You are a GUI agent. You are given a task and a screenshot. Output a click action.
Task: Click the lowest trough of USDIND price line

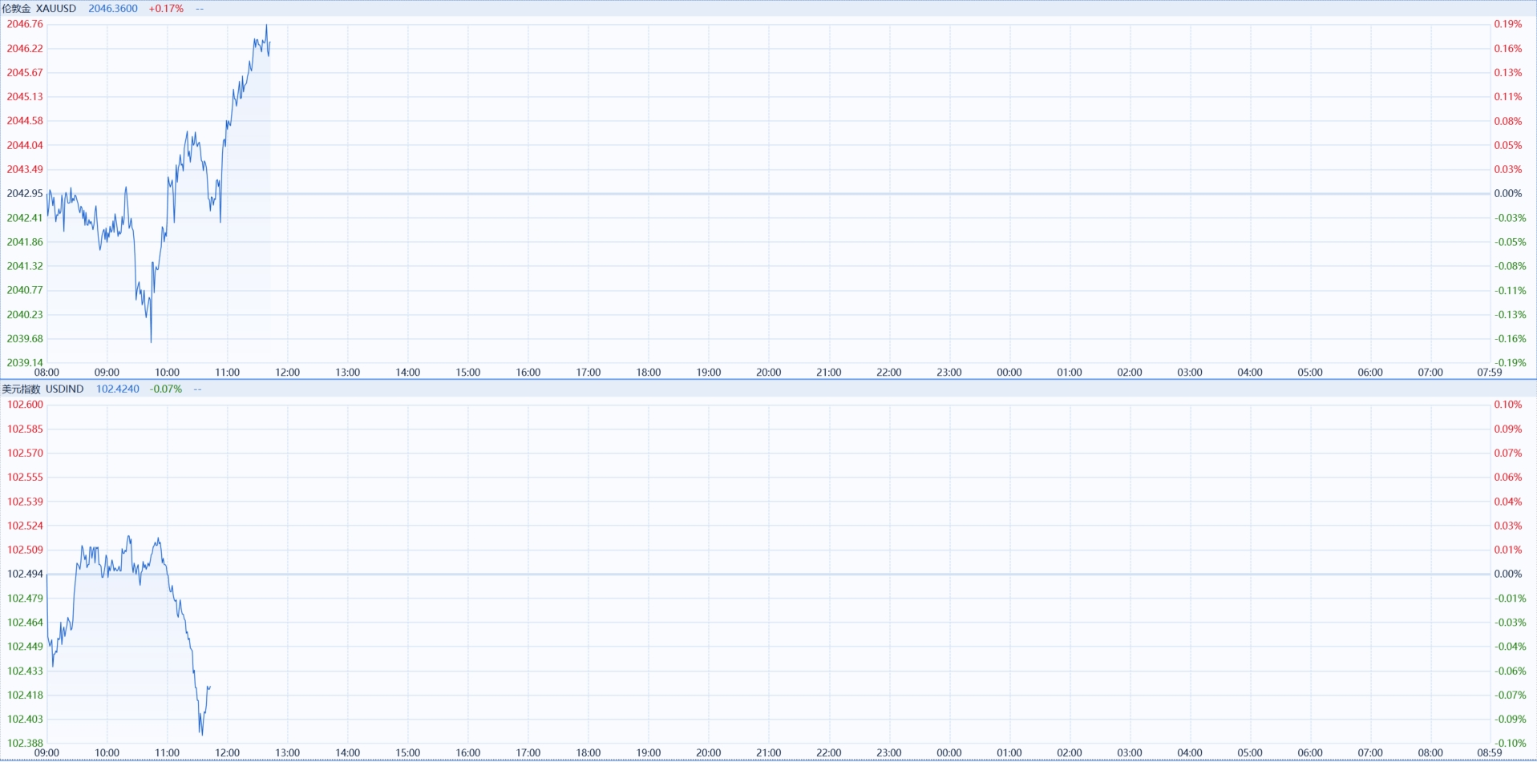coord(201,734)
